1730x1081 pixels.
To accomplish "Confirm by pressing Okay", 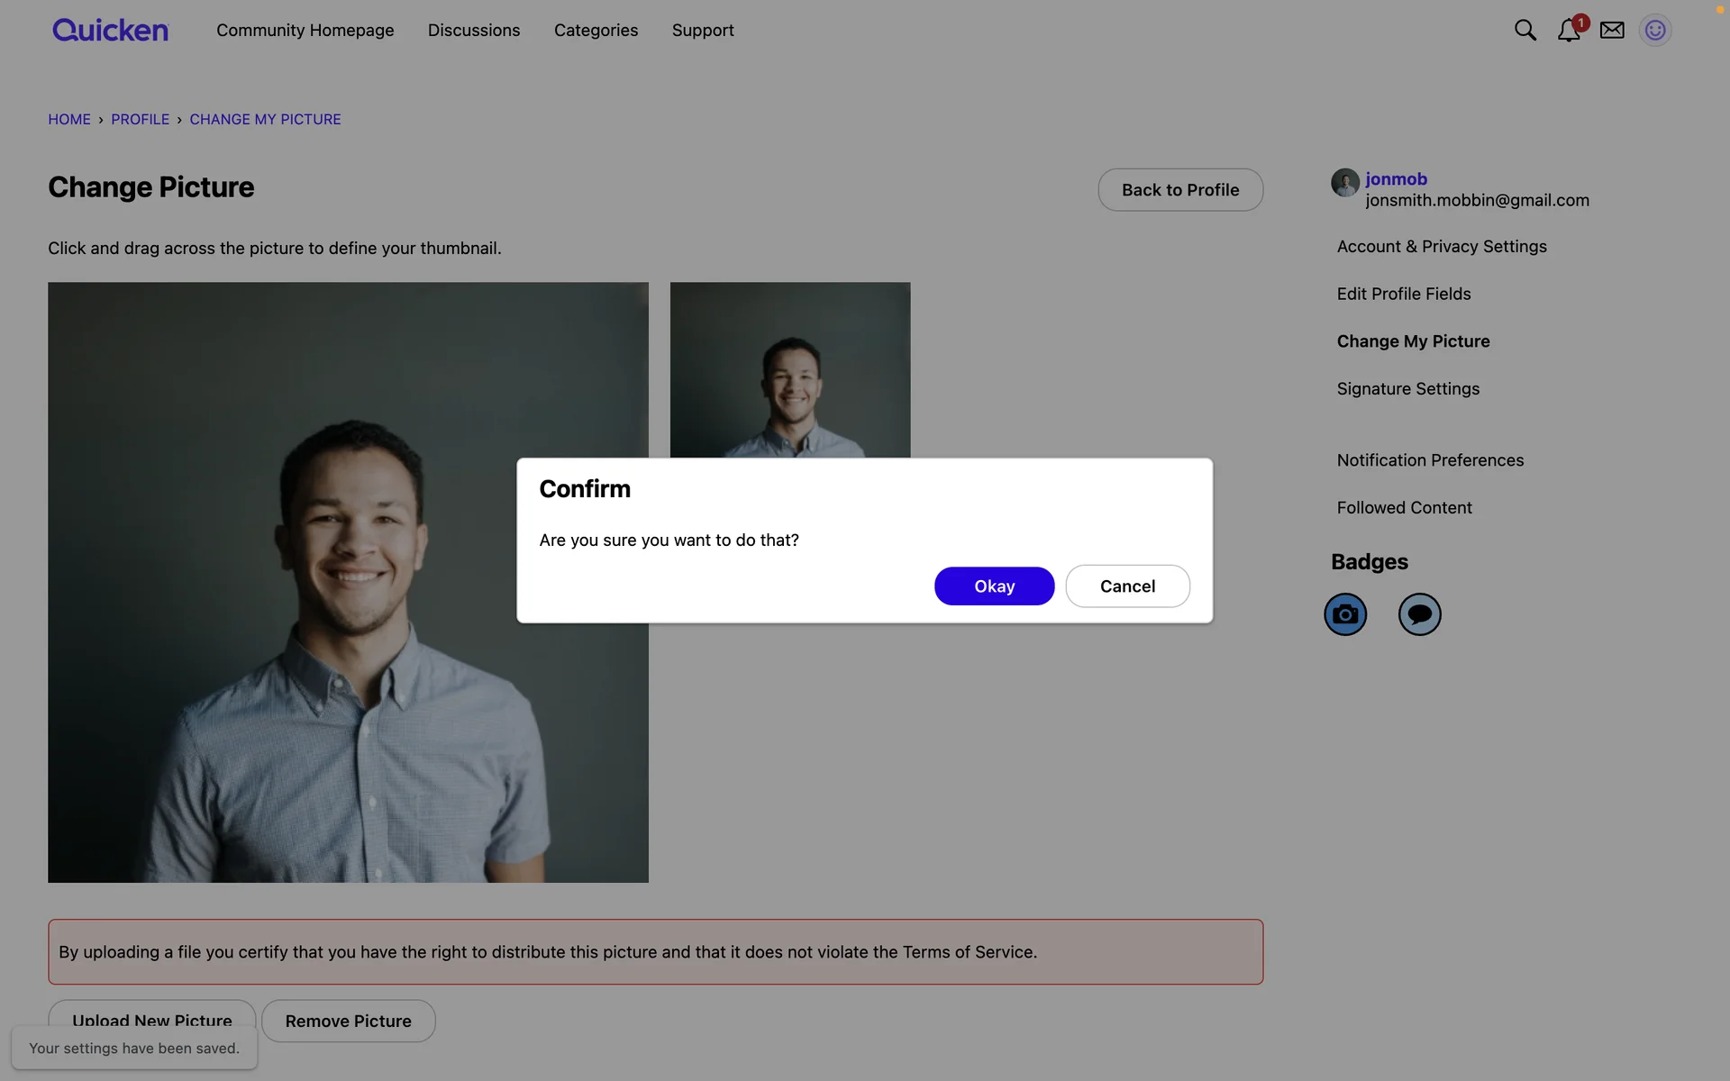I will click(x=994, y=586).
